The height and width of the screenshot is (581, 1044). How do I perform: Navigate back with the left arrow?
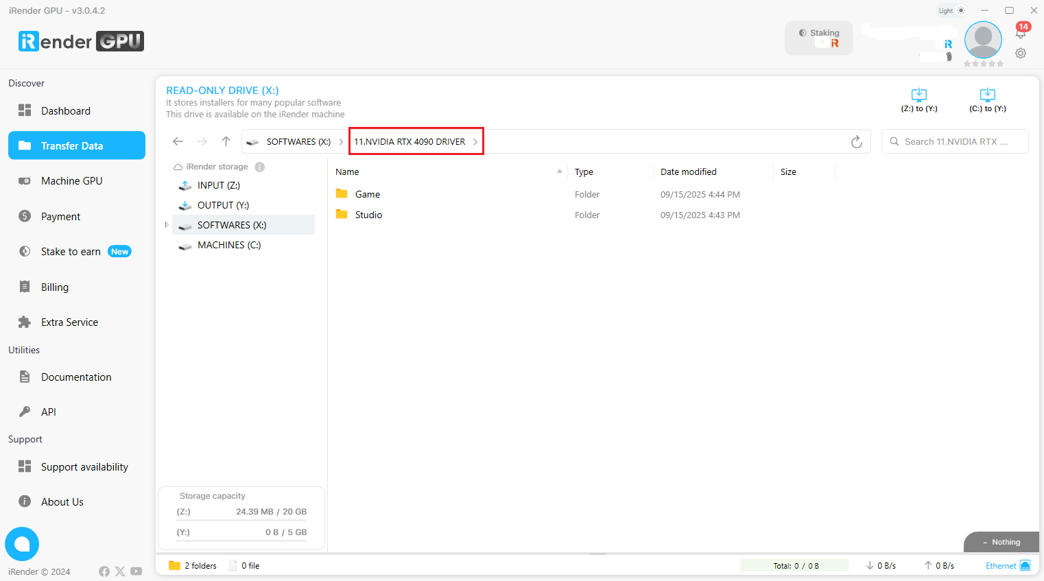pyautogui.click(x=178, y=141)
